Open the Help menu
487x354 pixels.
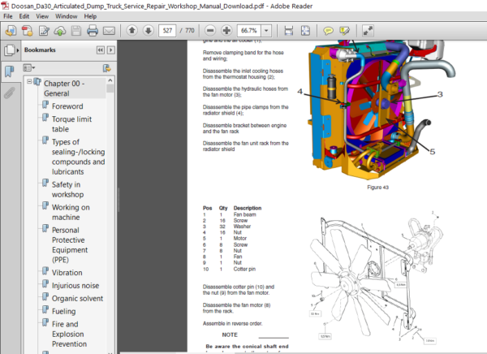90,16
